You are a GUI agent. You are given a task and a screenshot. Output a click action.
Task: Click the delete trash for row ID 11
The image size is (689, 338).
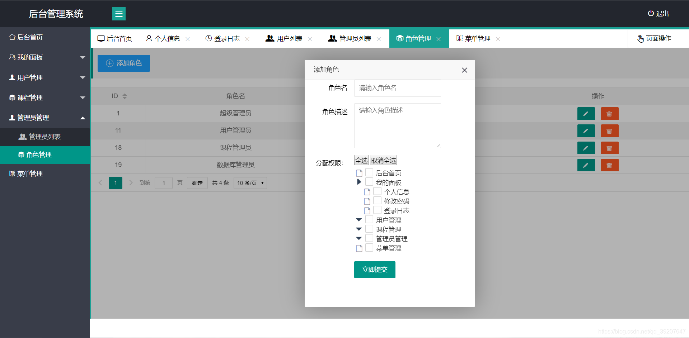coord(610,131)
